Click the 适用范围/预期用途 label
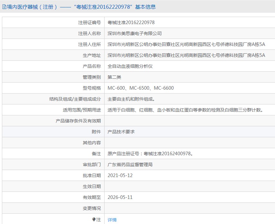275x224 pixels. (82, 110)
